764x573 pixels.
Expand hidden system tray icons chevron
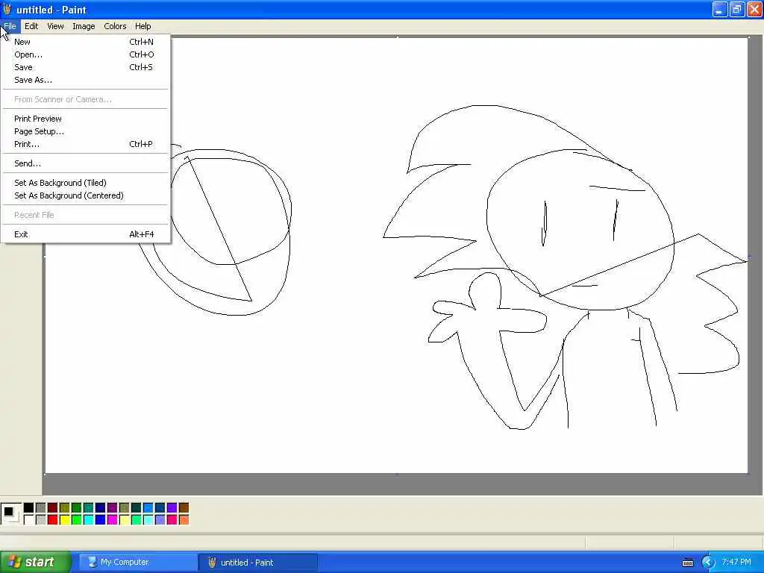point(707,563)
